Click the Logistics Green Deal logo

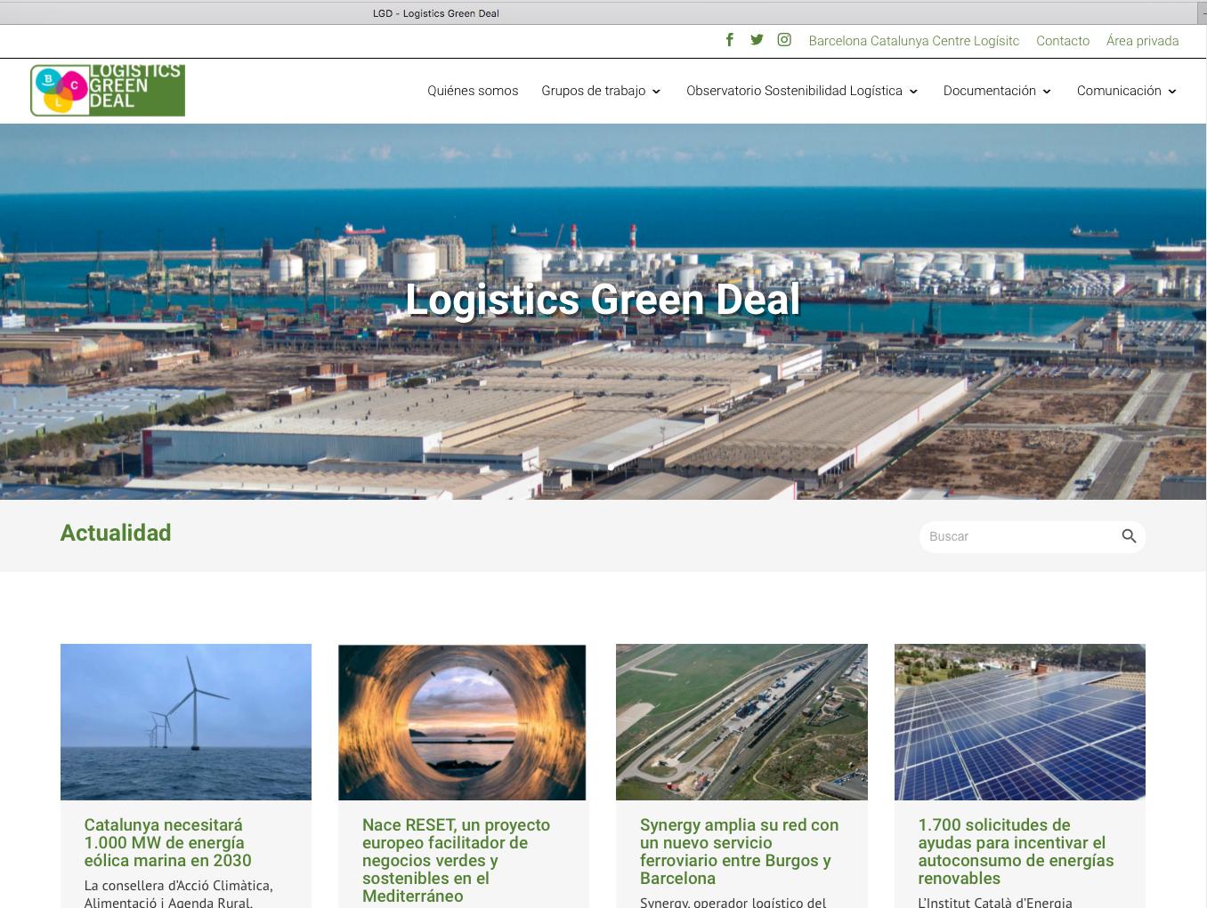[108, 90]
